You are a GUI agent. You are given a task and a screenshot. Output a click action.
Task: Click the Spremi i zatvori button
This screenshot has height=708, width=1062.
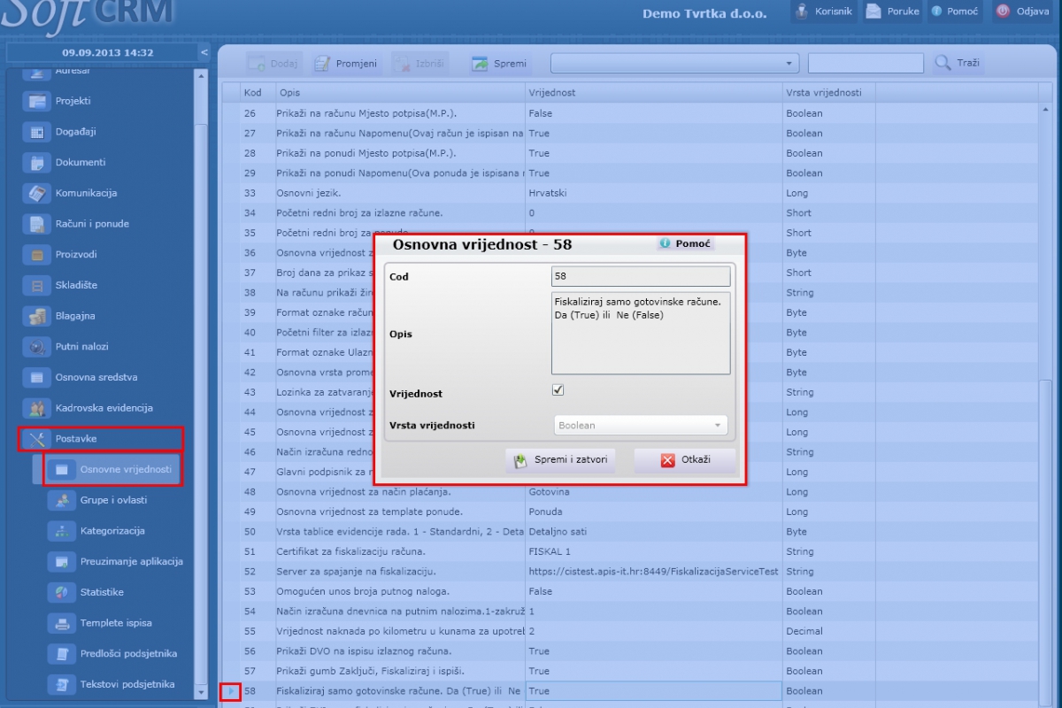point(561,460)
